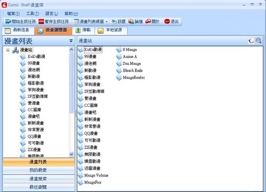Open the settings toolbar button
This screenshot has width=266, height=192.
[x=119, y=21]
